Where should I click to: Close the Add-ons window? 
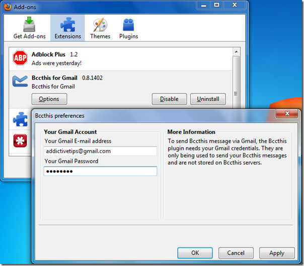coord(235,5)
